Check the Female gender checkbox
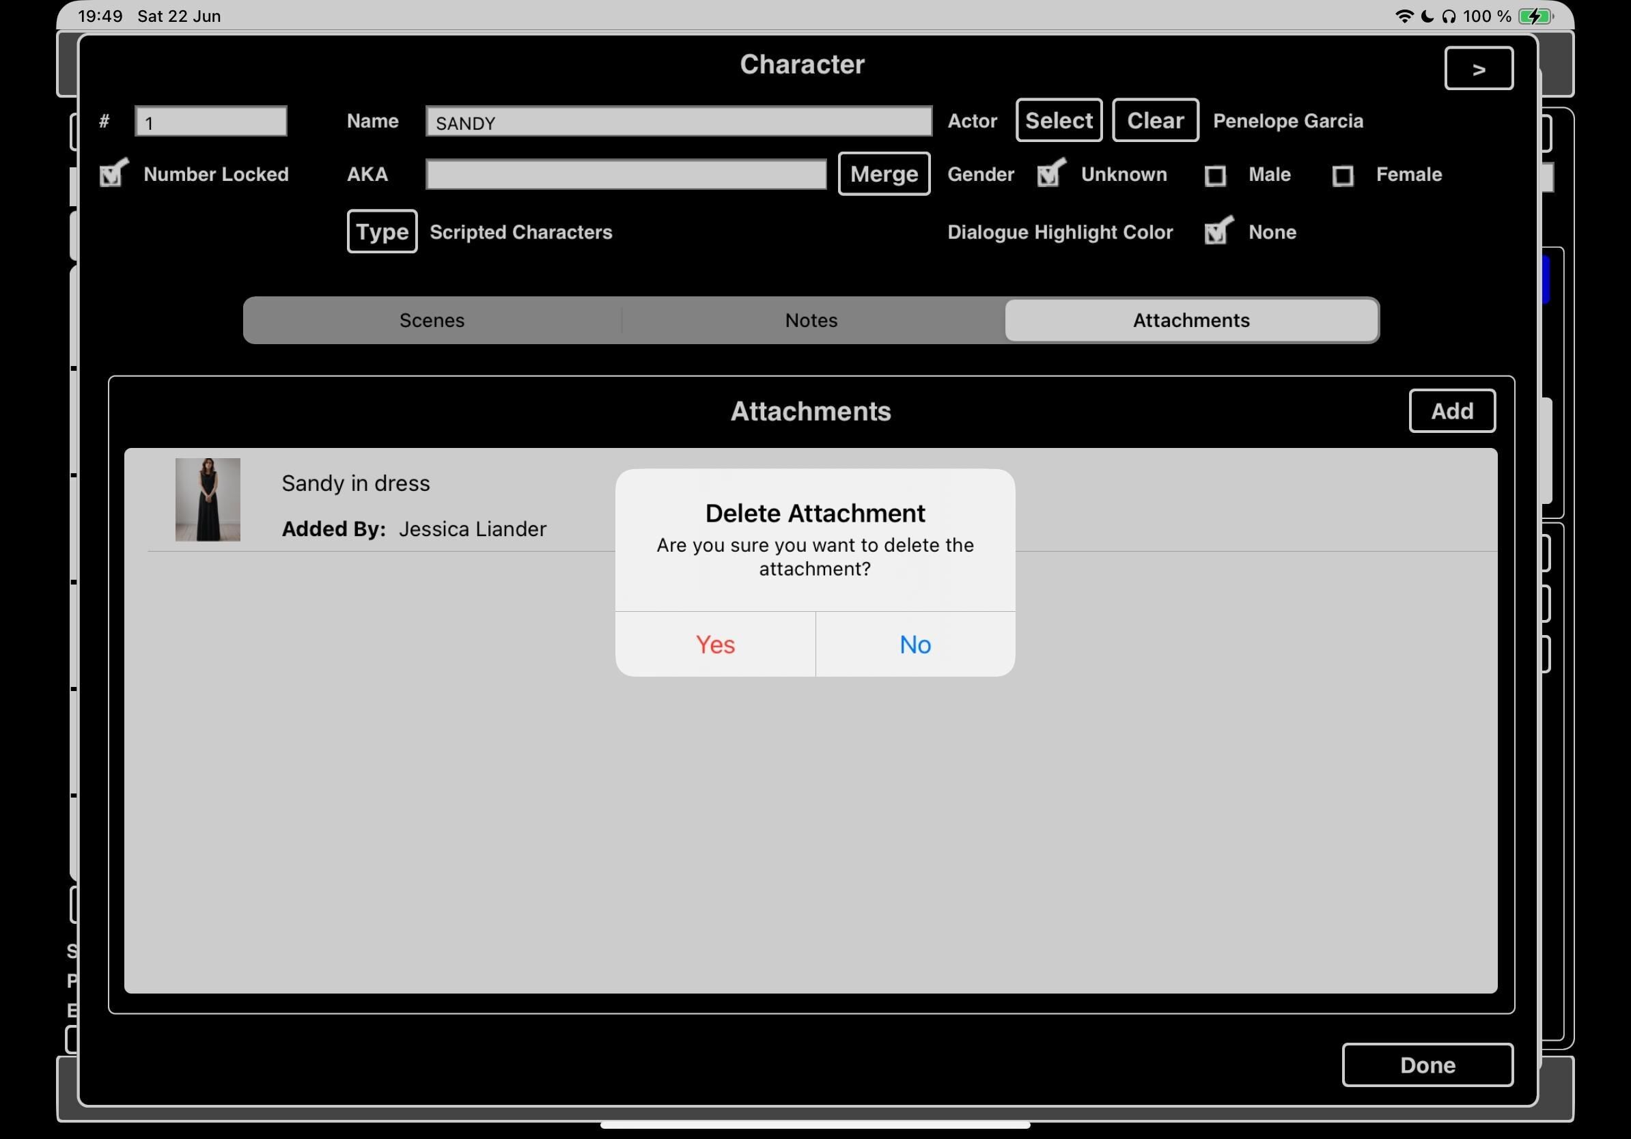1631x1139 pixels. (x=1342, y=175)
